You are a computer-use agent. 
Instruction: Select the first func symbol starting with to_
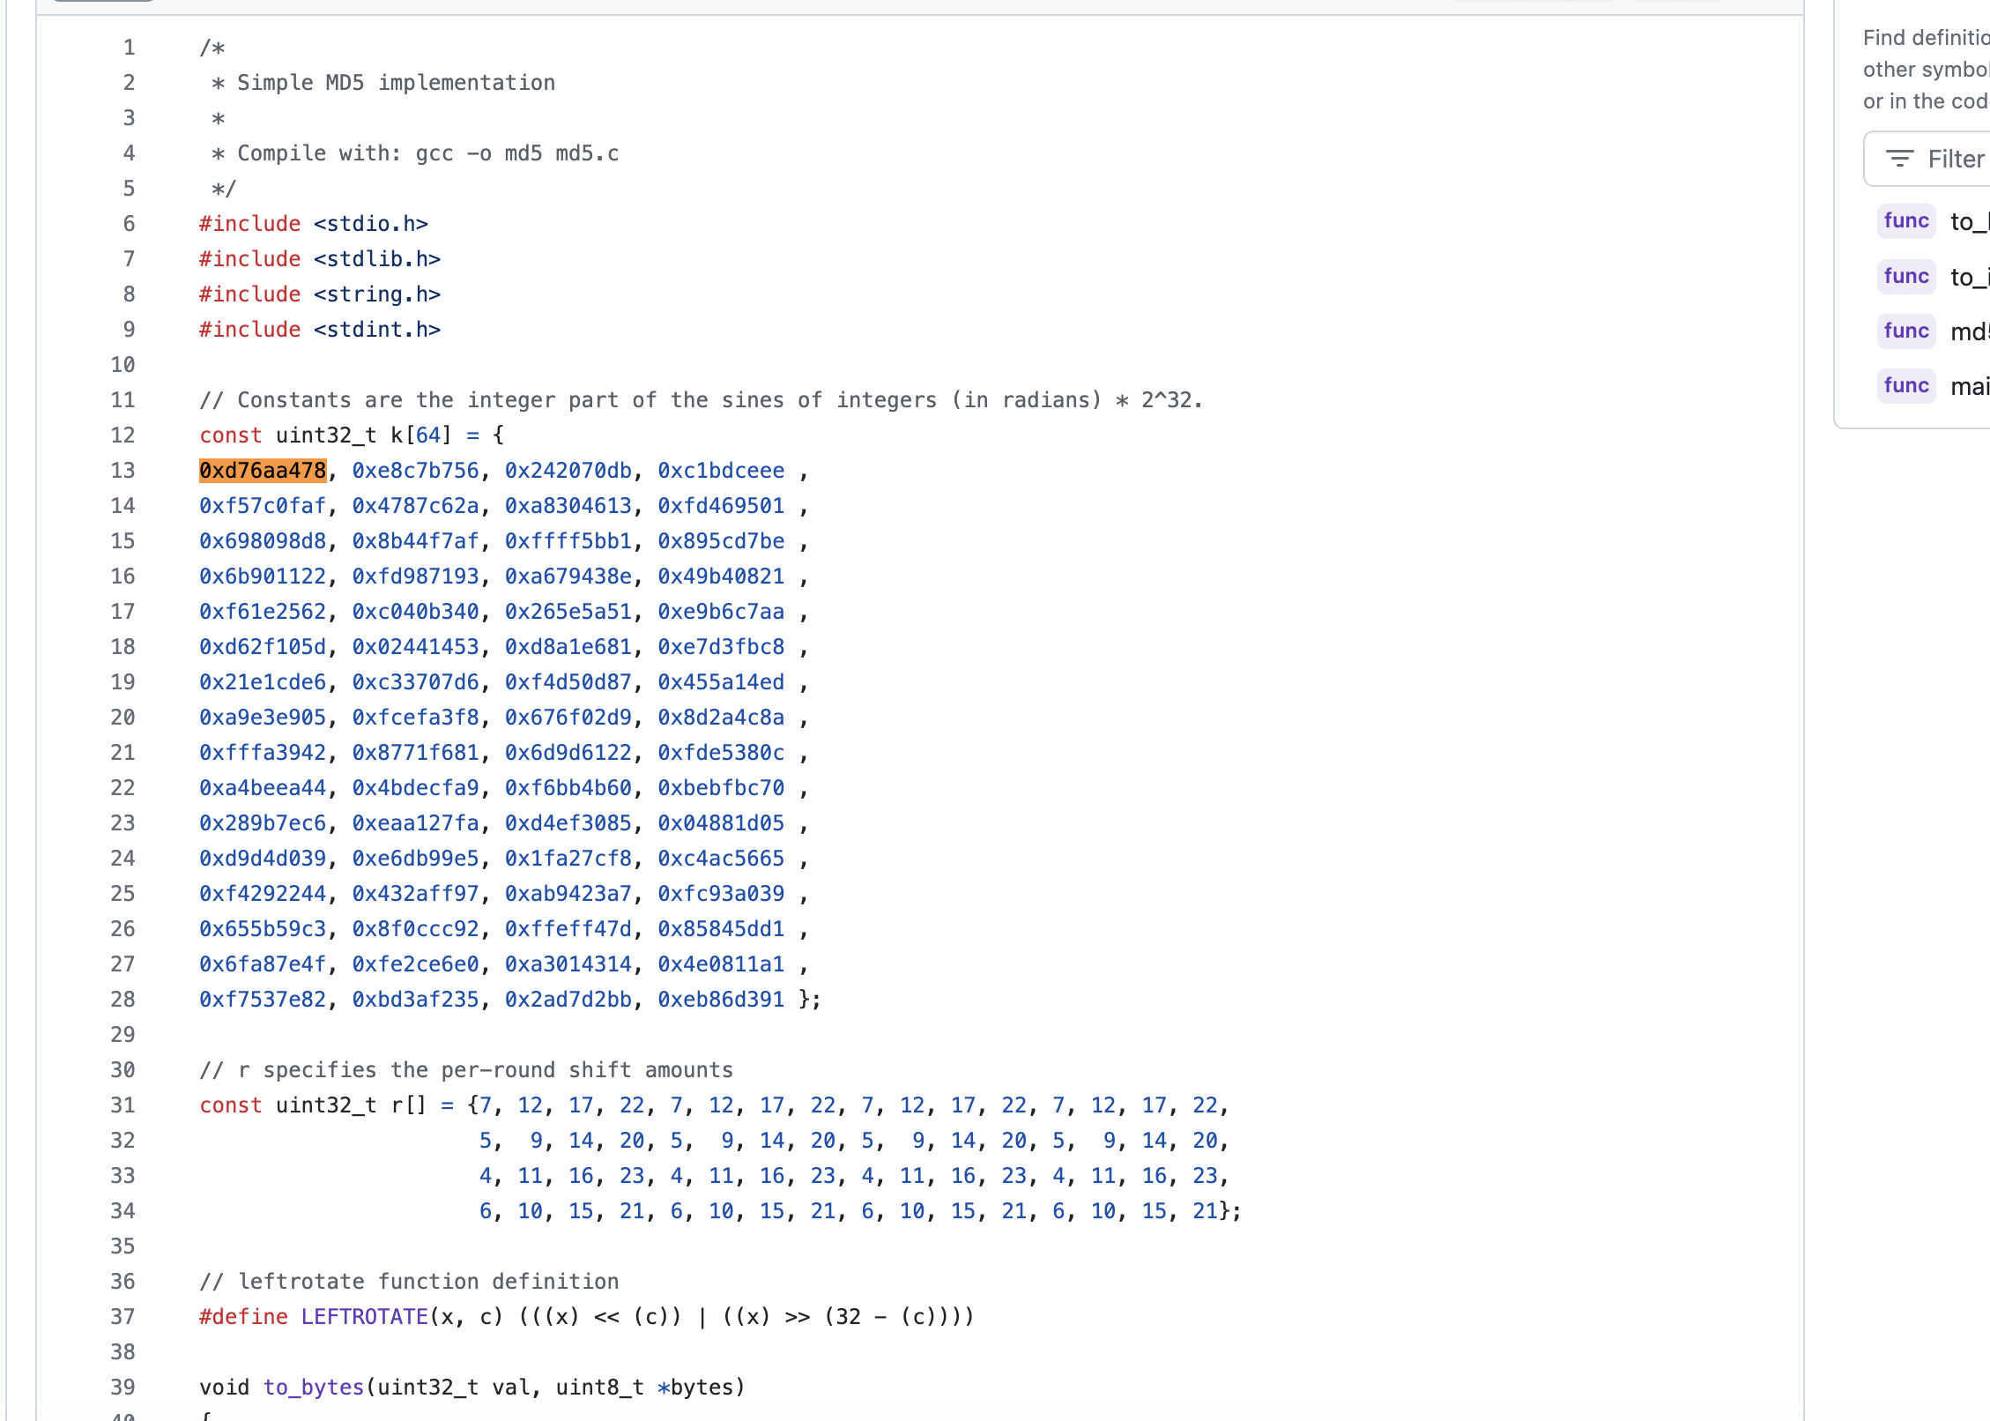tap(1933, 221)
